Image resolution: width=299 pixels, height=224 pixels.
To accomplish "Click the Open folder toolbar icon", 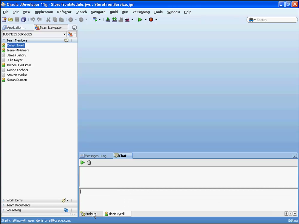I will pyautogui.click(x=11, y=20).
